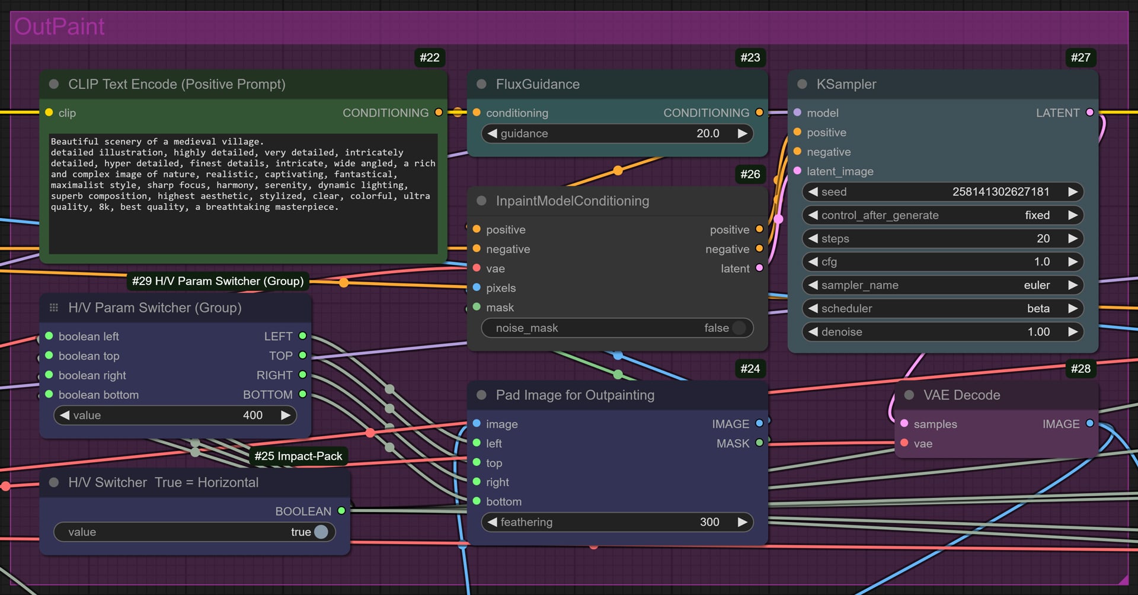The width and height of the screenshot is (1138, 595).
Task: Collapse the FluxGuidance node dot
Action: pos(481,84)
